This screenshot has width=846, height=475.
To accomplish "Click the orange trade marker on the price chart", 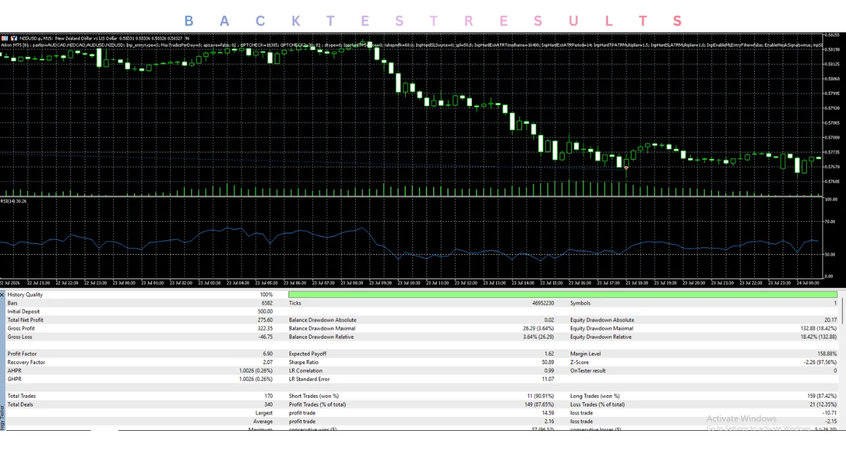I will [626, 168].
